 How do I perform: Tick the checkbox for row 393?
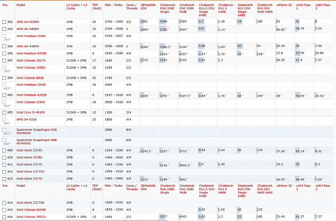click(4, 29)
